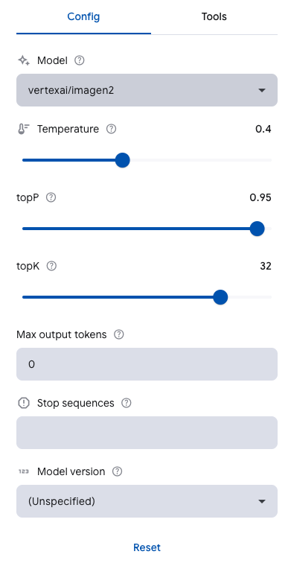The height and width of the screenshot is (566, 291).
Task: Click the Reset link
Action: pos(147,547)
